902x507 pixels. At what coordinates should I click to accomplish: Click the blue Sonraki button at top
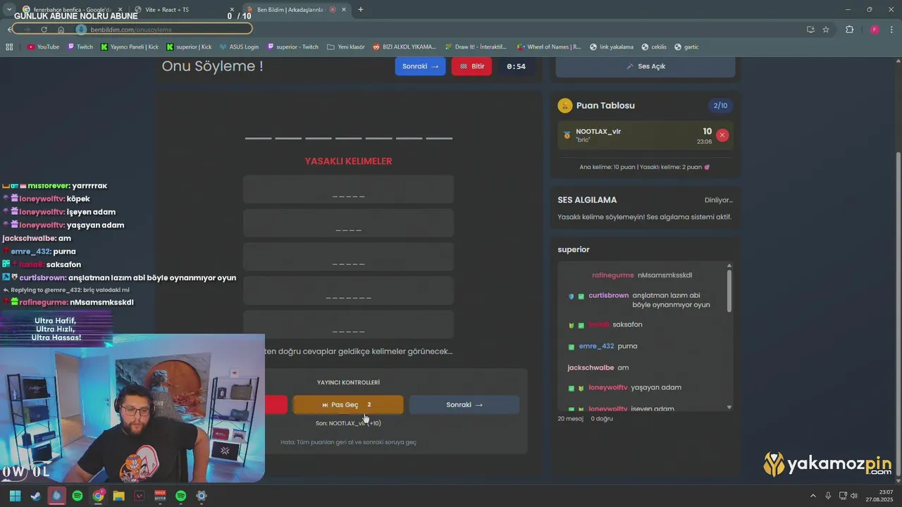[x=420, y=66]
